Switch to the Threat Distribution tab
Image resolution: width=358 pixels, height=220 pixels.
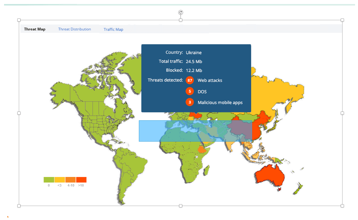[x=74, y=29]
